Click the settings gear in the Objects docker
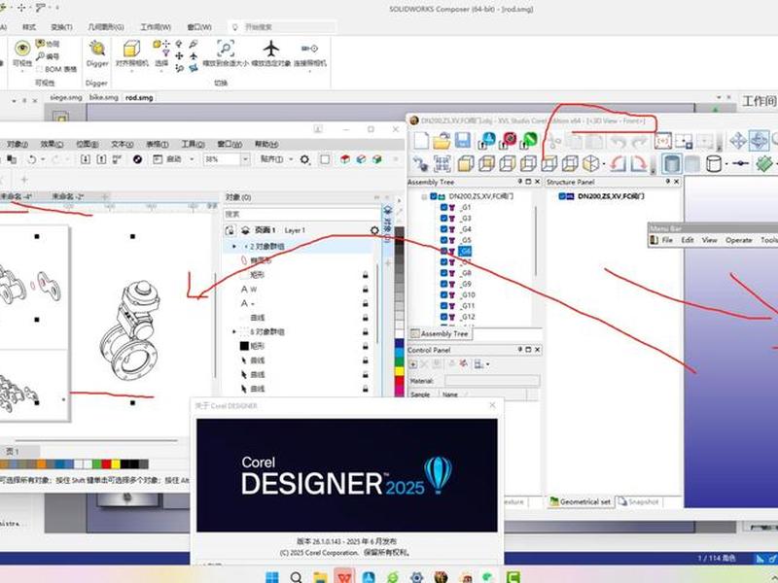 pos(374,230)
